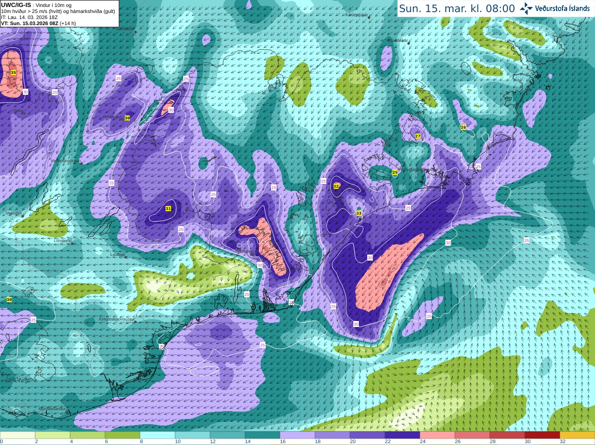Click the 28–30 red legend swatch

508,435
